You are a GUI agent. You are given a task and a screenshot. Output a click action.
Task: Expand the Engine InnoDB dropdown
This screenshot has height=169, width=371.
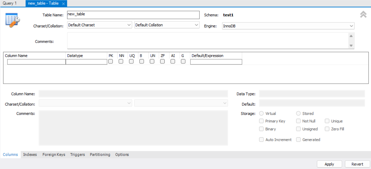[288, 26]
